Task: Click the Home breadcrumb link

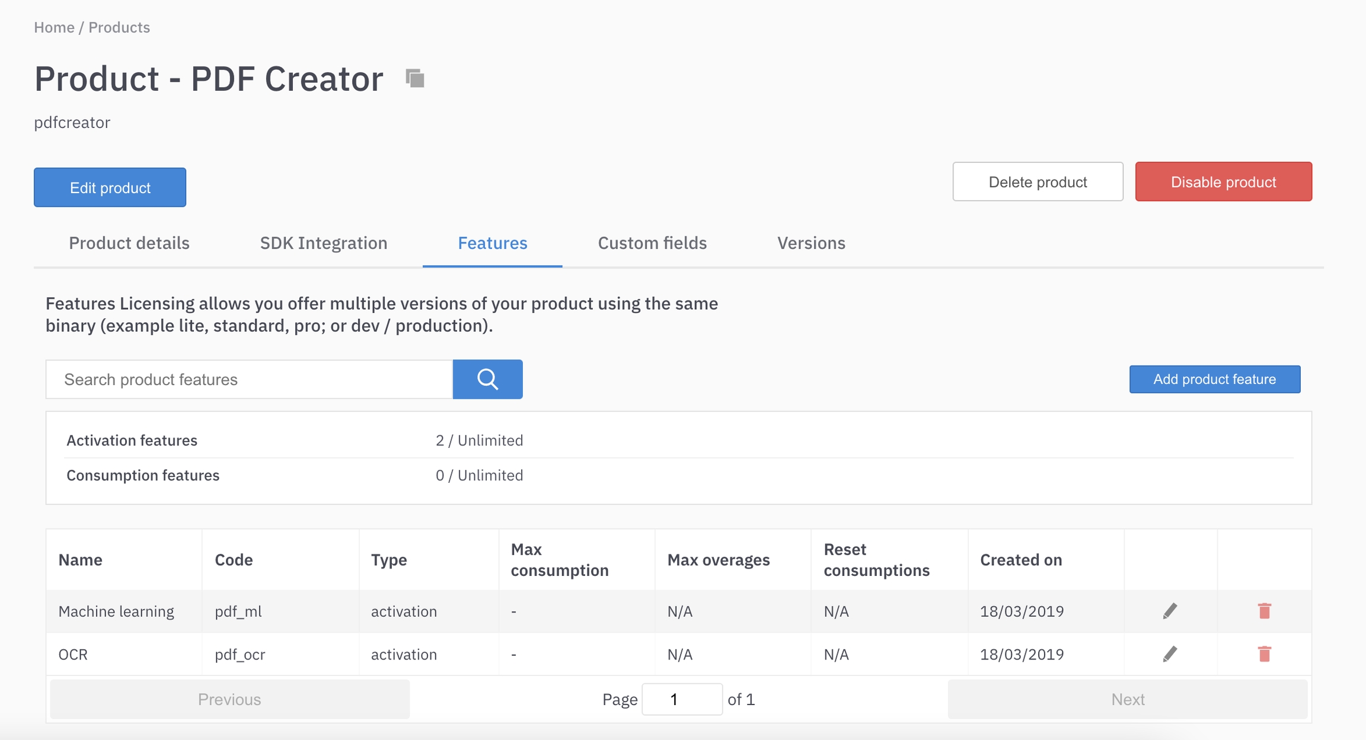Action: click(x=54, y=27)
